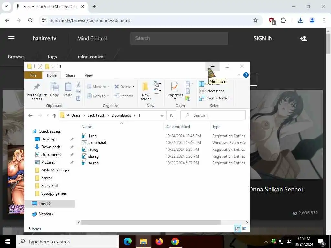Switch to large thumbnails view toggle
Image resolution: width=331 pixels, height=248 pixels.
(245, 229)
